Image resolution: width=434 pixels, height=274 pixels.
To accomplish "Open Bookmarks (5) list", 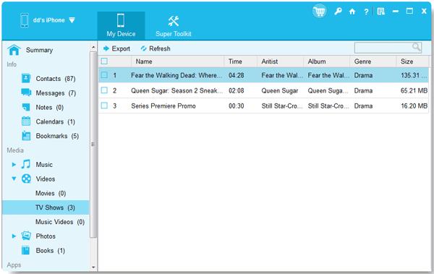I will pyautogui.click(x=57, y=136).
